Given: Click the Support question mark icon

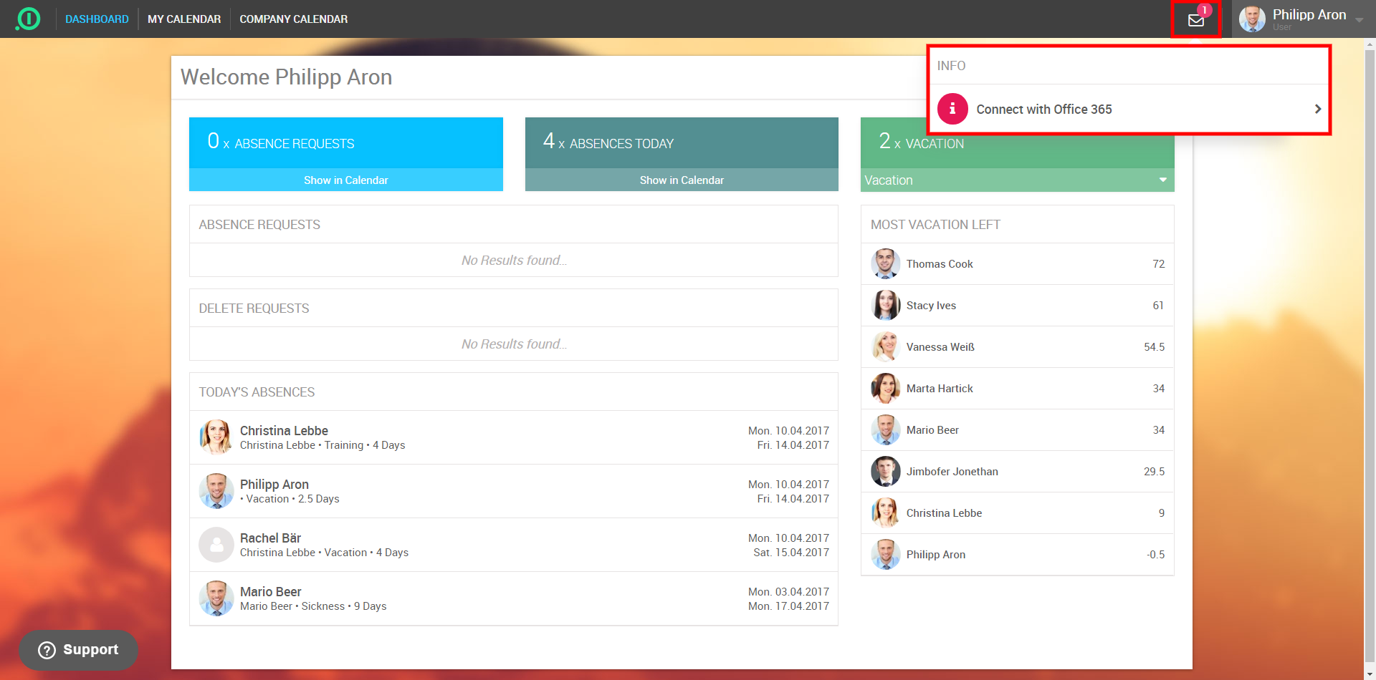Looking at the screenshot, I should pos(47,650).
